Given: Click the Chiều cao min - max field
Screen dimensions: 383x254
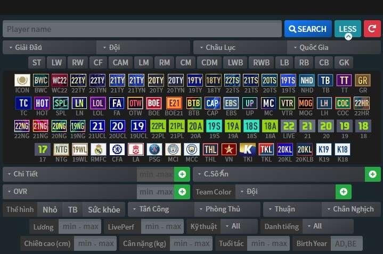Looking at the screenshot, I should pos(95,243).
